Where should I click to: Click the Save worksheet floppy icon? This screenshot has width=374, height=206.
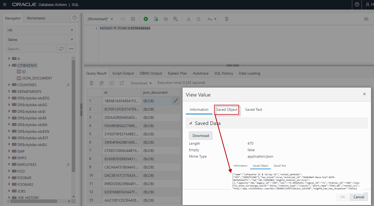tap(133, 19)
